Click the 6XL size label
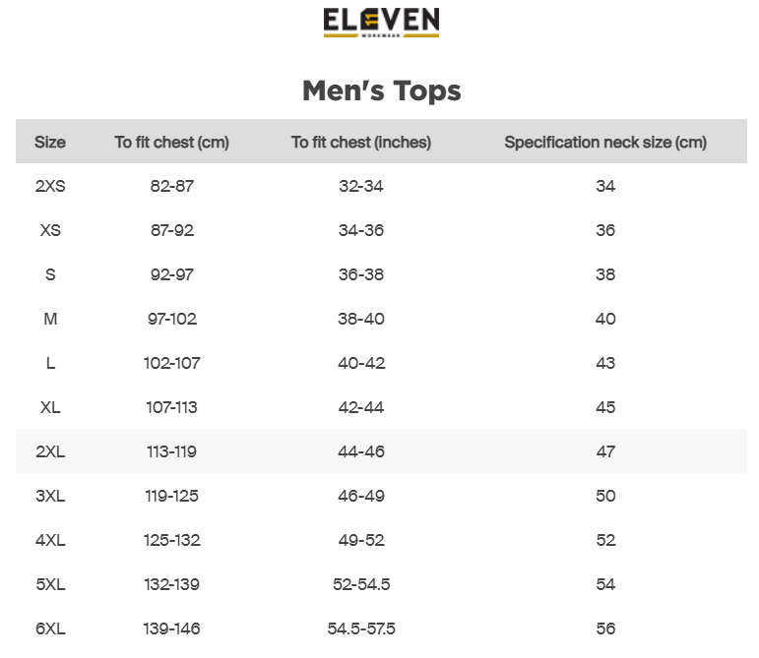Viewport: 759px width, 658px height. coord(50,628)
